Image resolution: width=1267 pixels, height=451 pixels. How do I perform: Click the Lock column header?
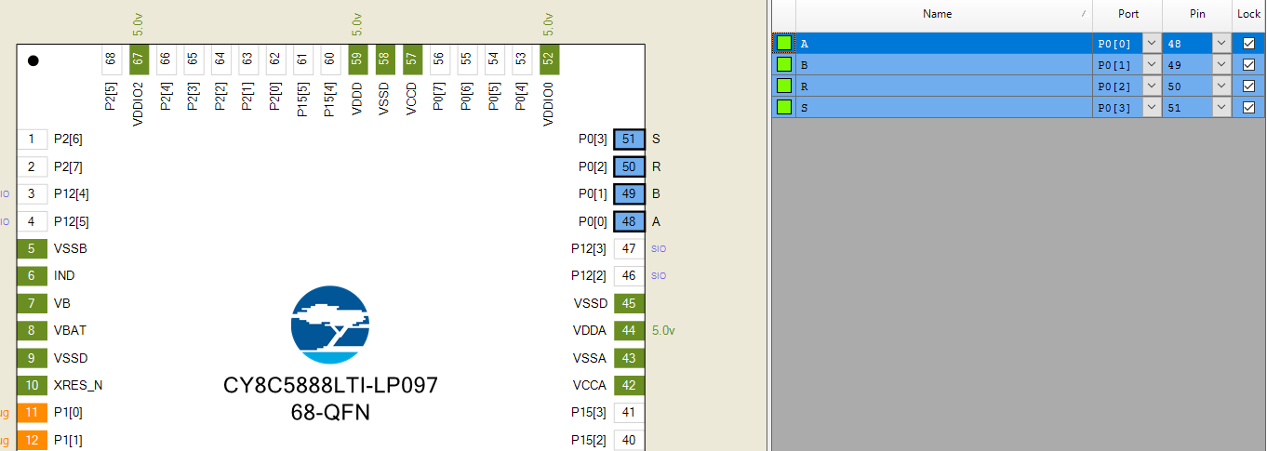point(1248,14)
